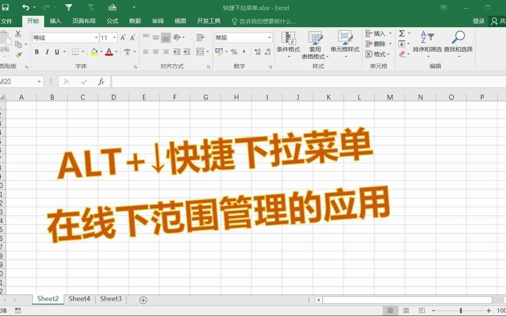Click the increase decimal icon
The height and width of the screenshot is (316, 506).
(258, 52)
